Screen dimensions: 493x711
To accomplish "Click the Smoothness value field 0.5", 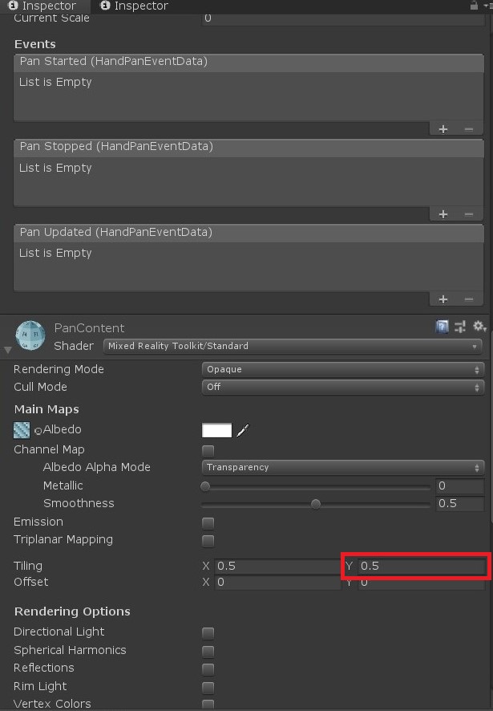I will pyautogui.click(x=459, y=504).
